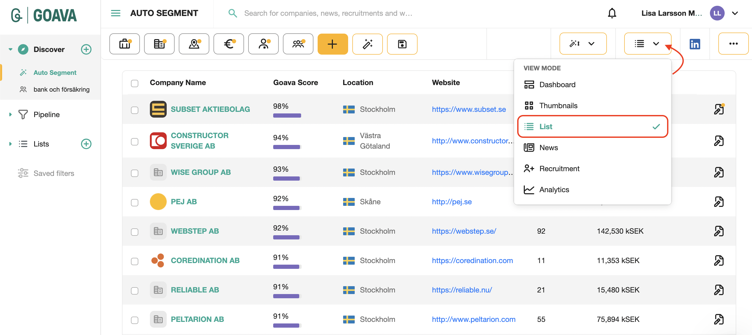Click the briefcase industry filter icon
Screen dimensions: 752x335
[x=125, y=44]
